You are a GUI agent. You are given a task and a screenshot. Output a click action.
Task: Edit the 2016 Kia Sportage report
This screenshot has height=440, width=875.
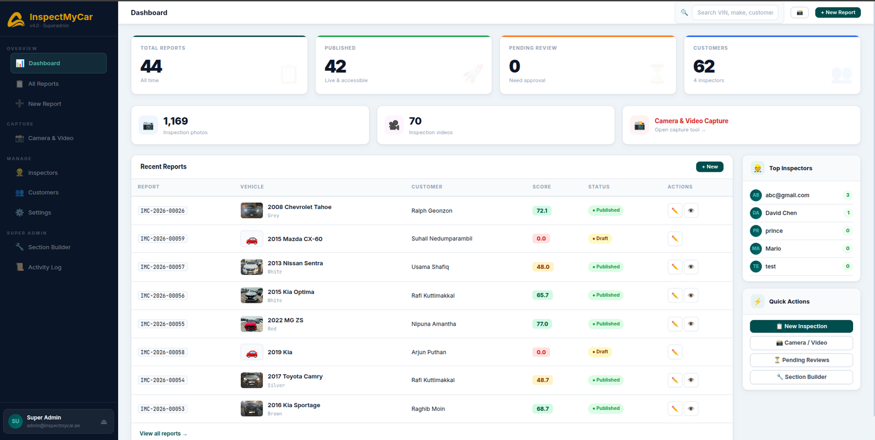point(675,409)
